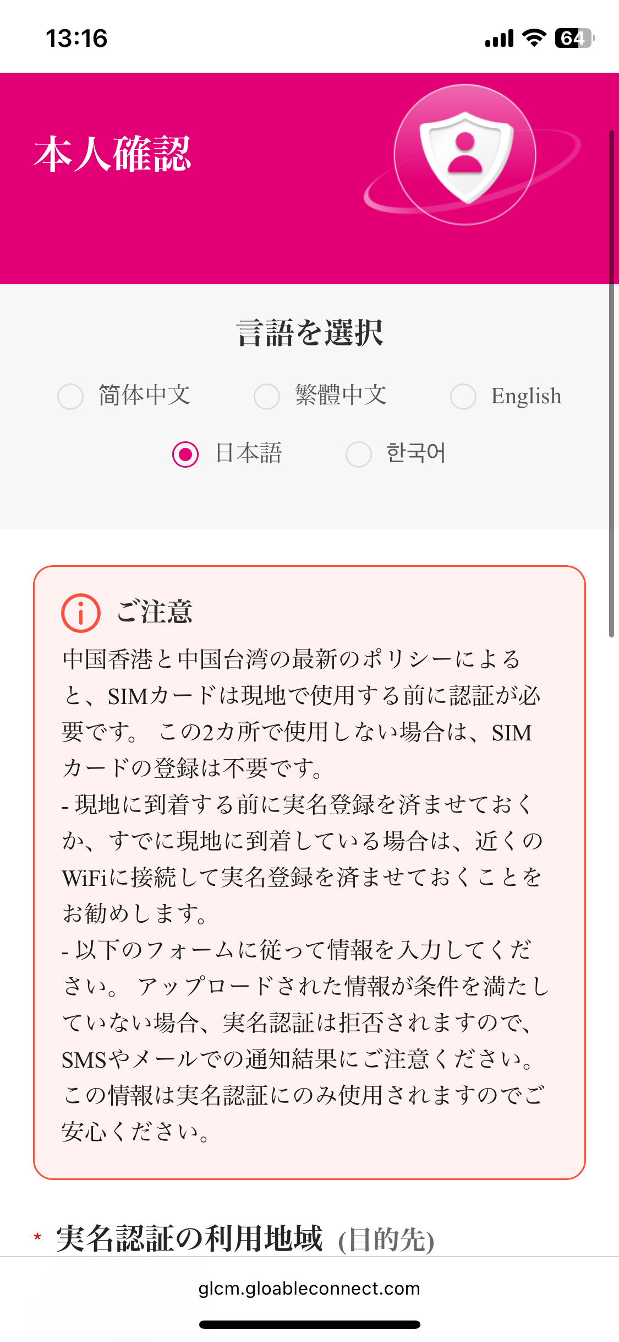Viewport: 619px width, 1342px height.
Task: Tap the ご注意 notice heading
Action: [x=155, y=612]
